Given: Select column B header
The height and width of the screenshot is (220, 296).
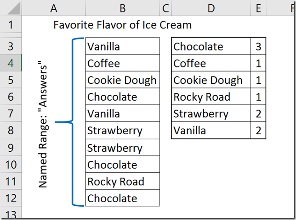Looking at the screenshot, I should (123, 7).
